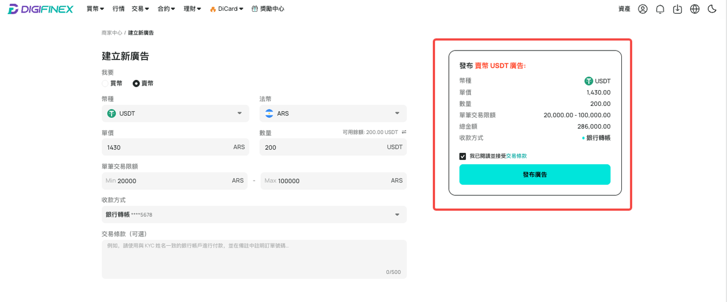Click the DiCard flame icon
727x302 pixels.
tap(212, 9)
